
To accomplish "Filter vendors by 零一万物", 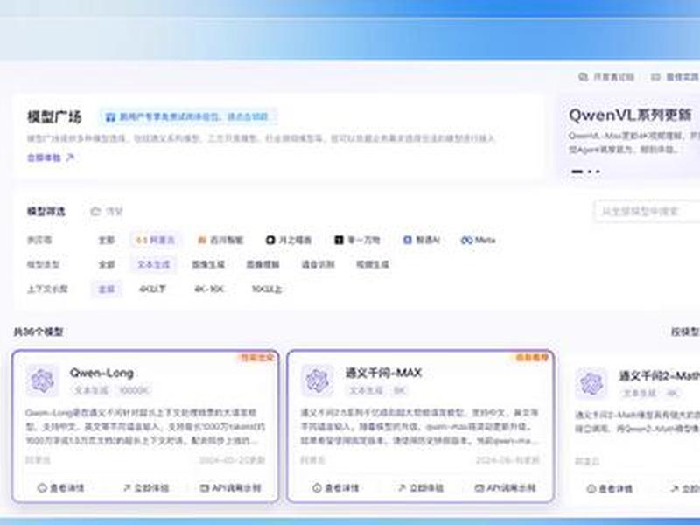I will click(357, 240).
